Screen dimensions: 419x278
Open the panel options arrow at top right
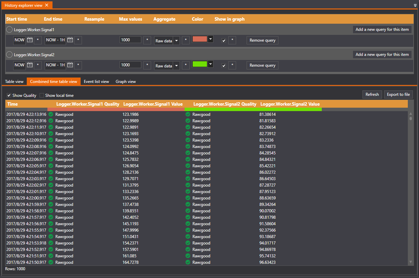pyautogui.click(x=415, y=5)
